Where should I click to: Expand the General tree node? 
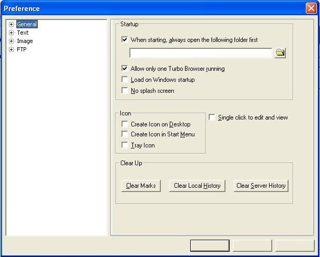11,24
